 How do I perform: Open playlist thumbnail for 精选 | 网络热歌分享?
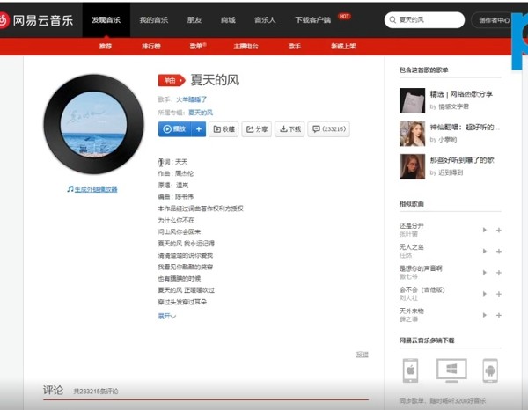(x=412, y=100)
